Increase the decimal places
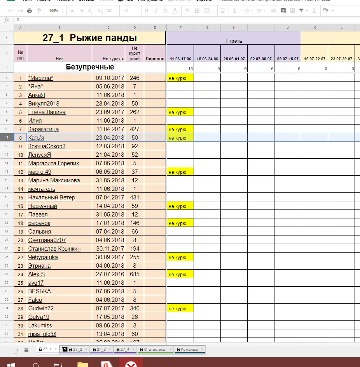The height and width of the screenshot is (367, 360). pyautogui.click(x=100, y=11)
